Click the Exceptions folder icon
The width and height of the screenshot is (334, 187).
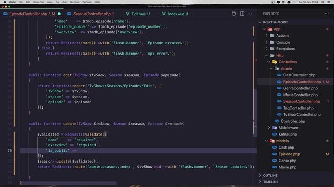coord(272,48)
